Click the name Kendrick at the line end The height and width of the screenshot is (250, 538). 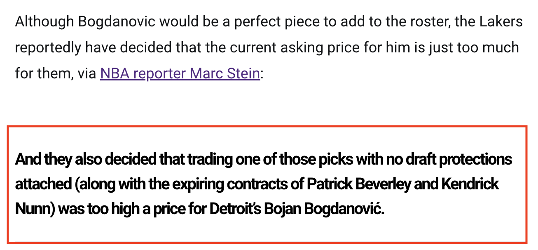point(470,184)
